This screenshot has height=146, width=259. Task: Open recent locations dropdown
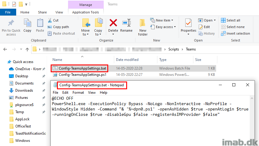pyautogui.click(x=21, y=49)
